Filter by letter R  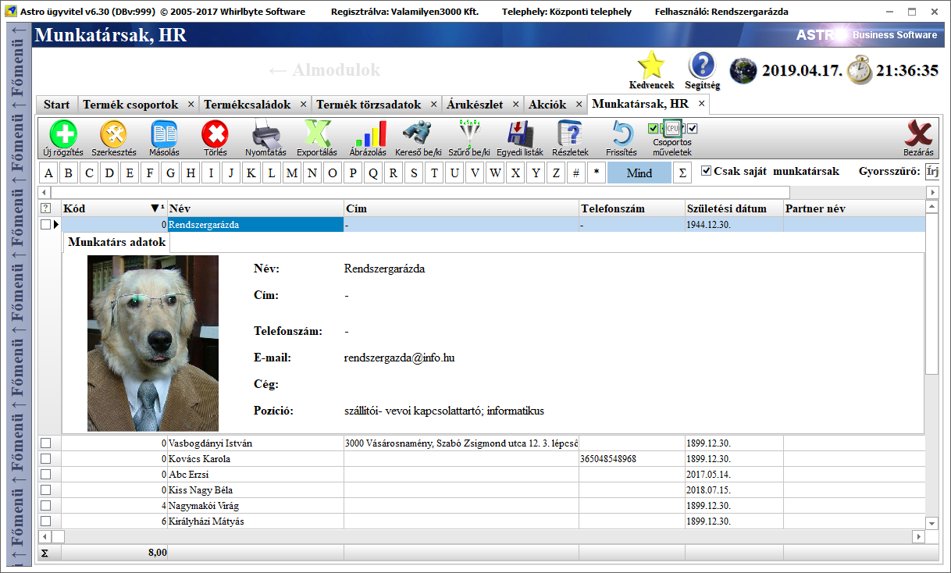[x=394, y=173]
